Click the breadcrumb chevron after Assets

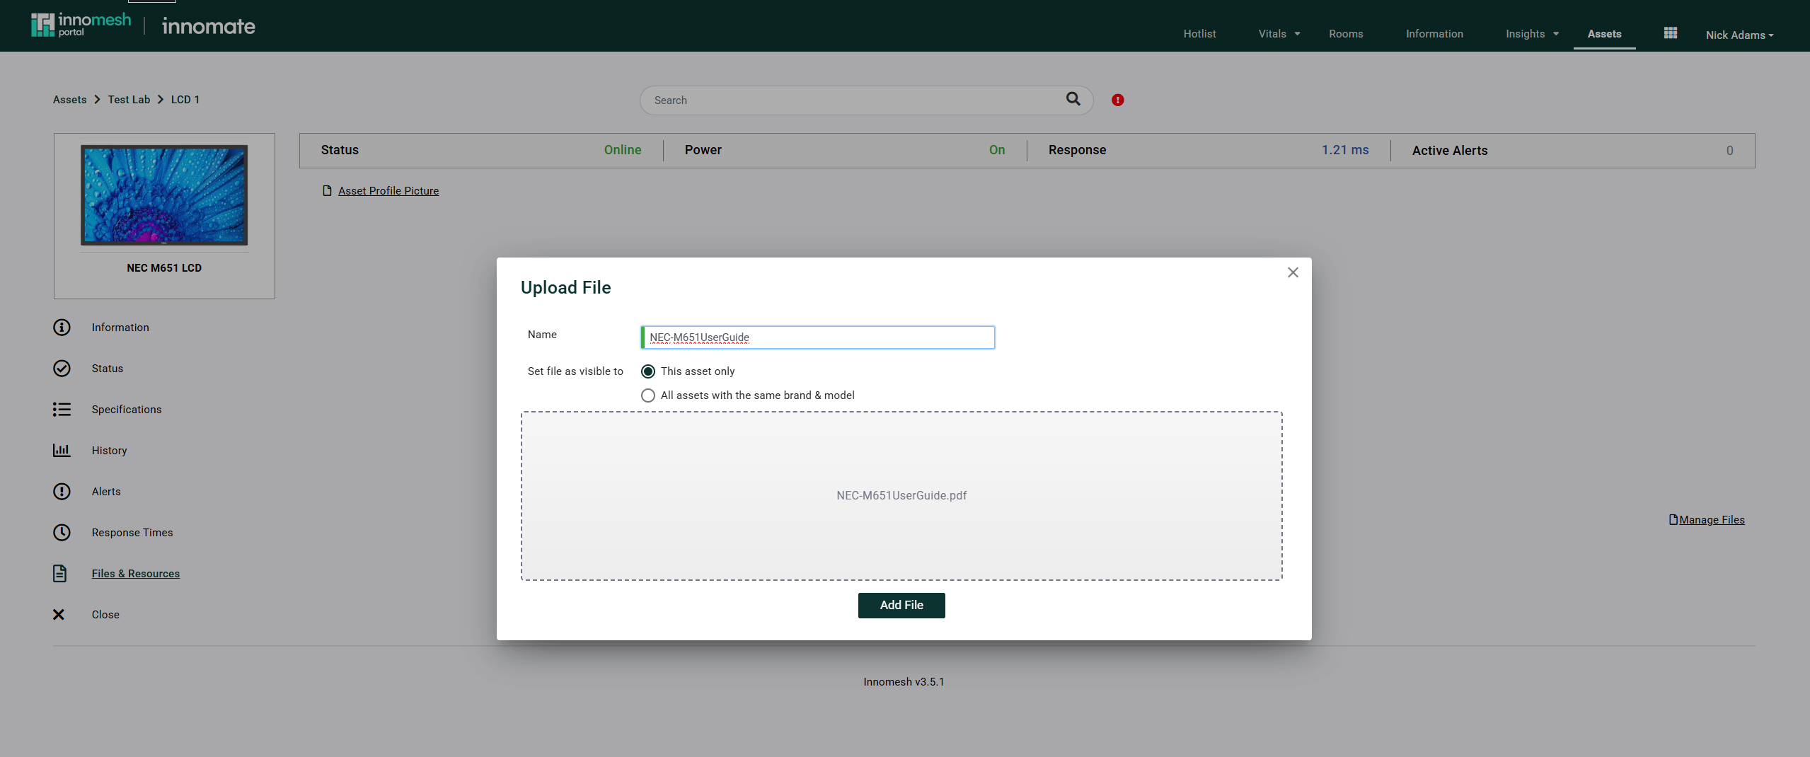(97, 100)
